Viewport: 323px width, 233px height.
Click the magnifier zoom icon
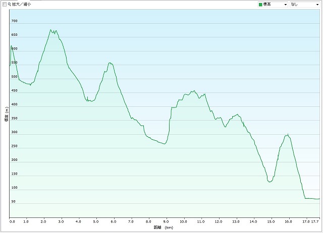coord(9,4)
